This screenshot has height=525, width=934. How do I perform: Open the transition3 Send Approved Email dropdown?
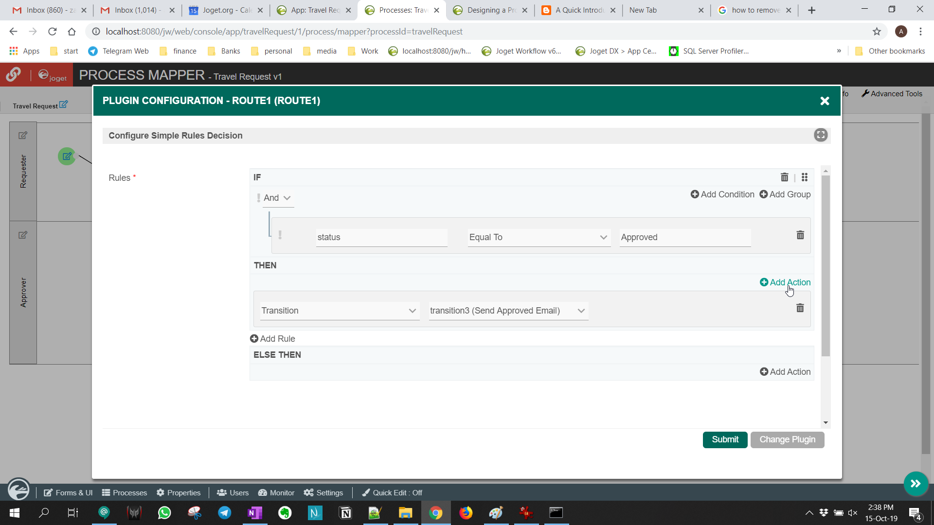[508, 311]
